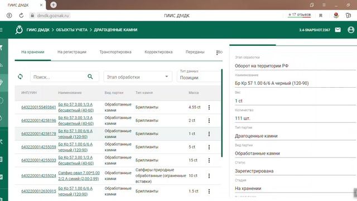This screenshot has height=201, width=357.
Task: Click the 4.55 ct mass cell
Action: click(x=195, y=107)
